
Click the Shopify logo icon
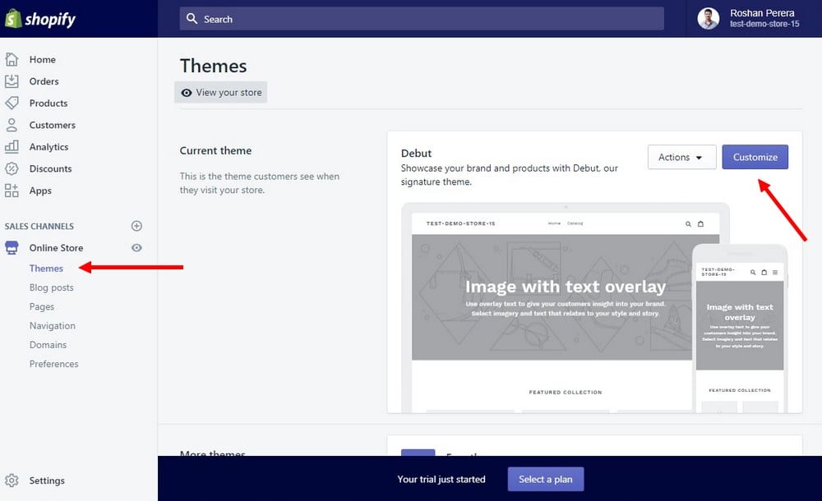[x=13, y=19]
